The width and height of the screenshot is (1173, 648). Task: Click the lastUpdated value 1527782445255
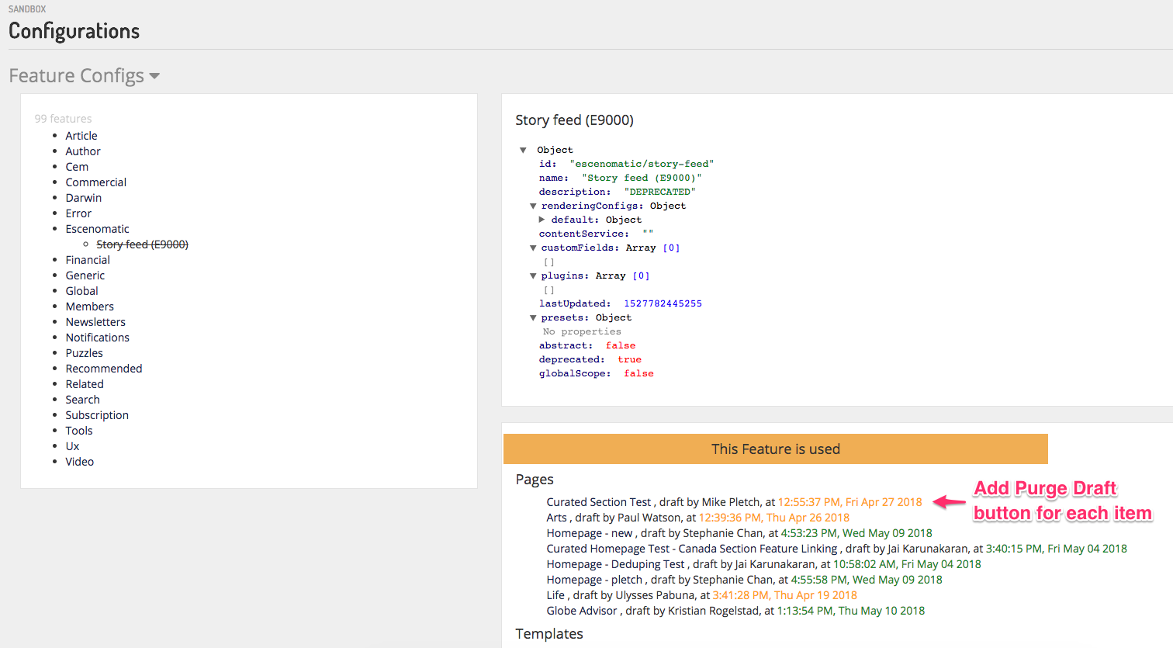[x=663, y=303]
